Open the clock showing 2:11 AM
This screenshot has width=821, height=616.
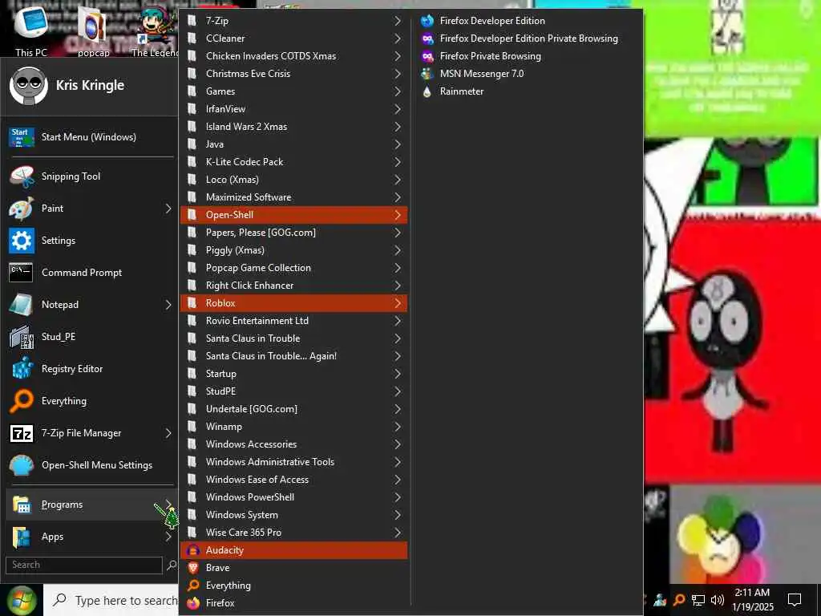point(752,600)
